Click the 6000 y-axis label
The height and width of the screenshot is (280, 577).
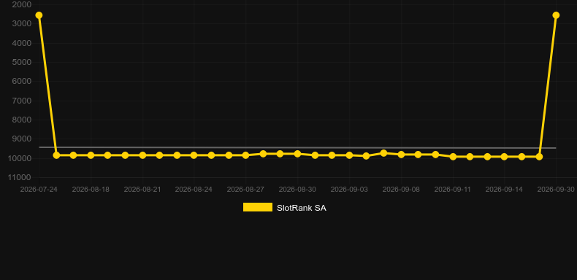(22, 81)
